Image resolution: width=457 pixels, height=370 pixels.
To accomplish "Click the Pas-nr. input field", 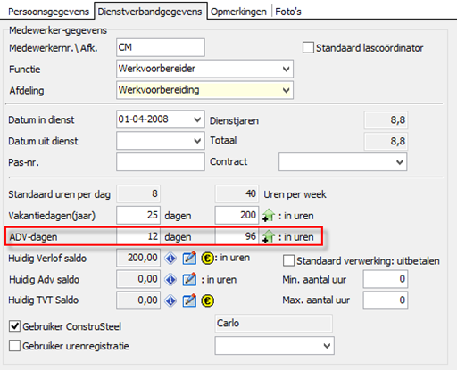I will click(x=161, y=162).
